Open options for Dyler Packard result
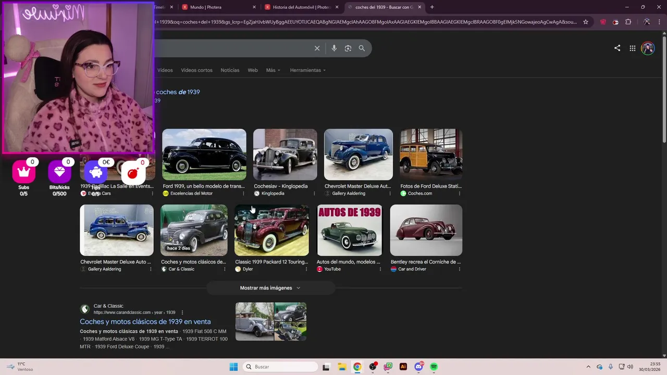667x375 pixels. pos(306,269)
